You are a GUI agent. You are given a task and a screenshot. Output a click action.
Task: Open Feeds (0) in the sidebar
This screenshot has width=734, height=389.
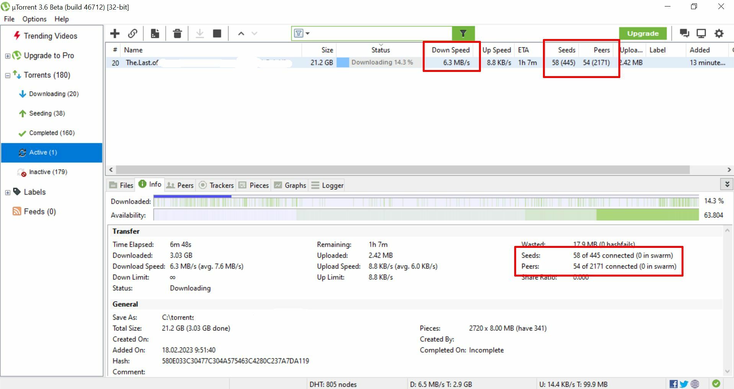pos(39,212)
